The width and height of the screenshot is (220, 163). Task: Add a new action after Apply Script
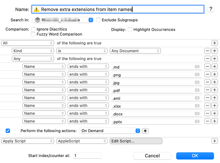click(x=214, y=141)
